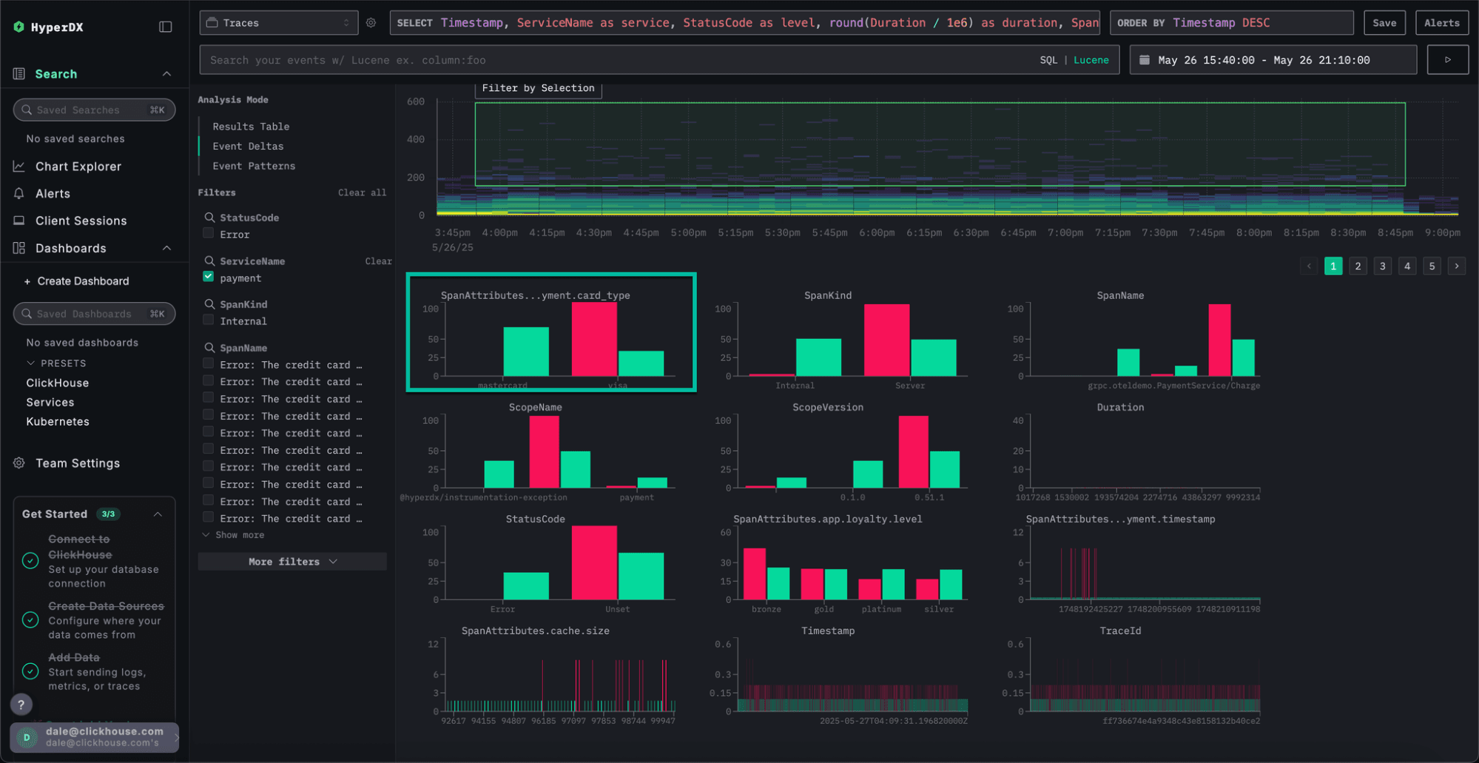Enable the Error StatusCode filter

point(208,234)
